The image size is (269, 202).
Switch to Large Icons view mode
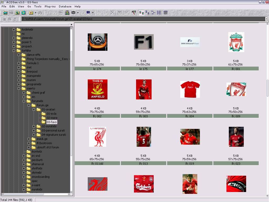point(147,13)
